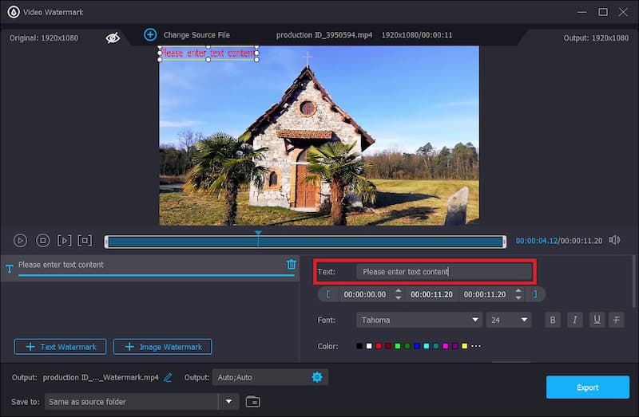This screenshot has width=639, height=417.
Task: Set end point with right bracket
Action: click(x=535, y=293)
